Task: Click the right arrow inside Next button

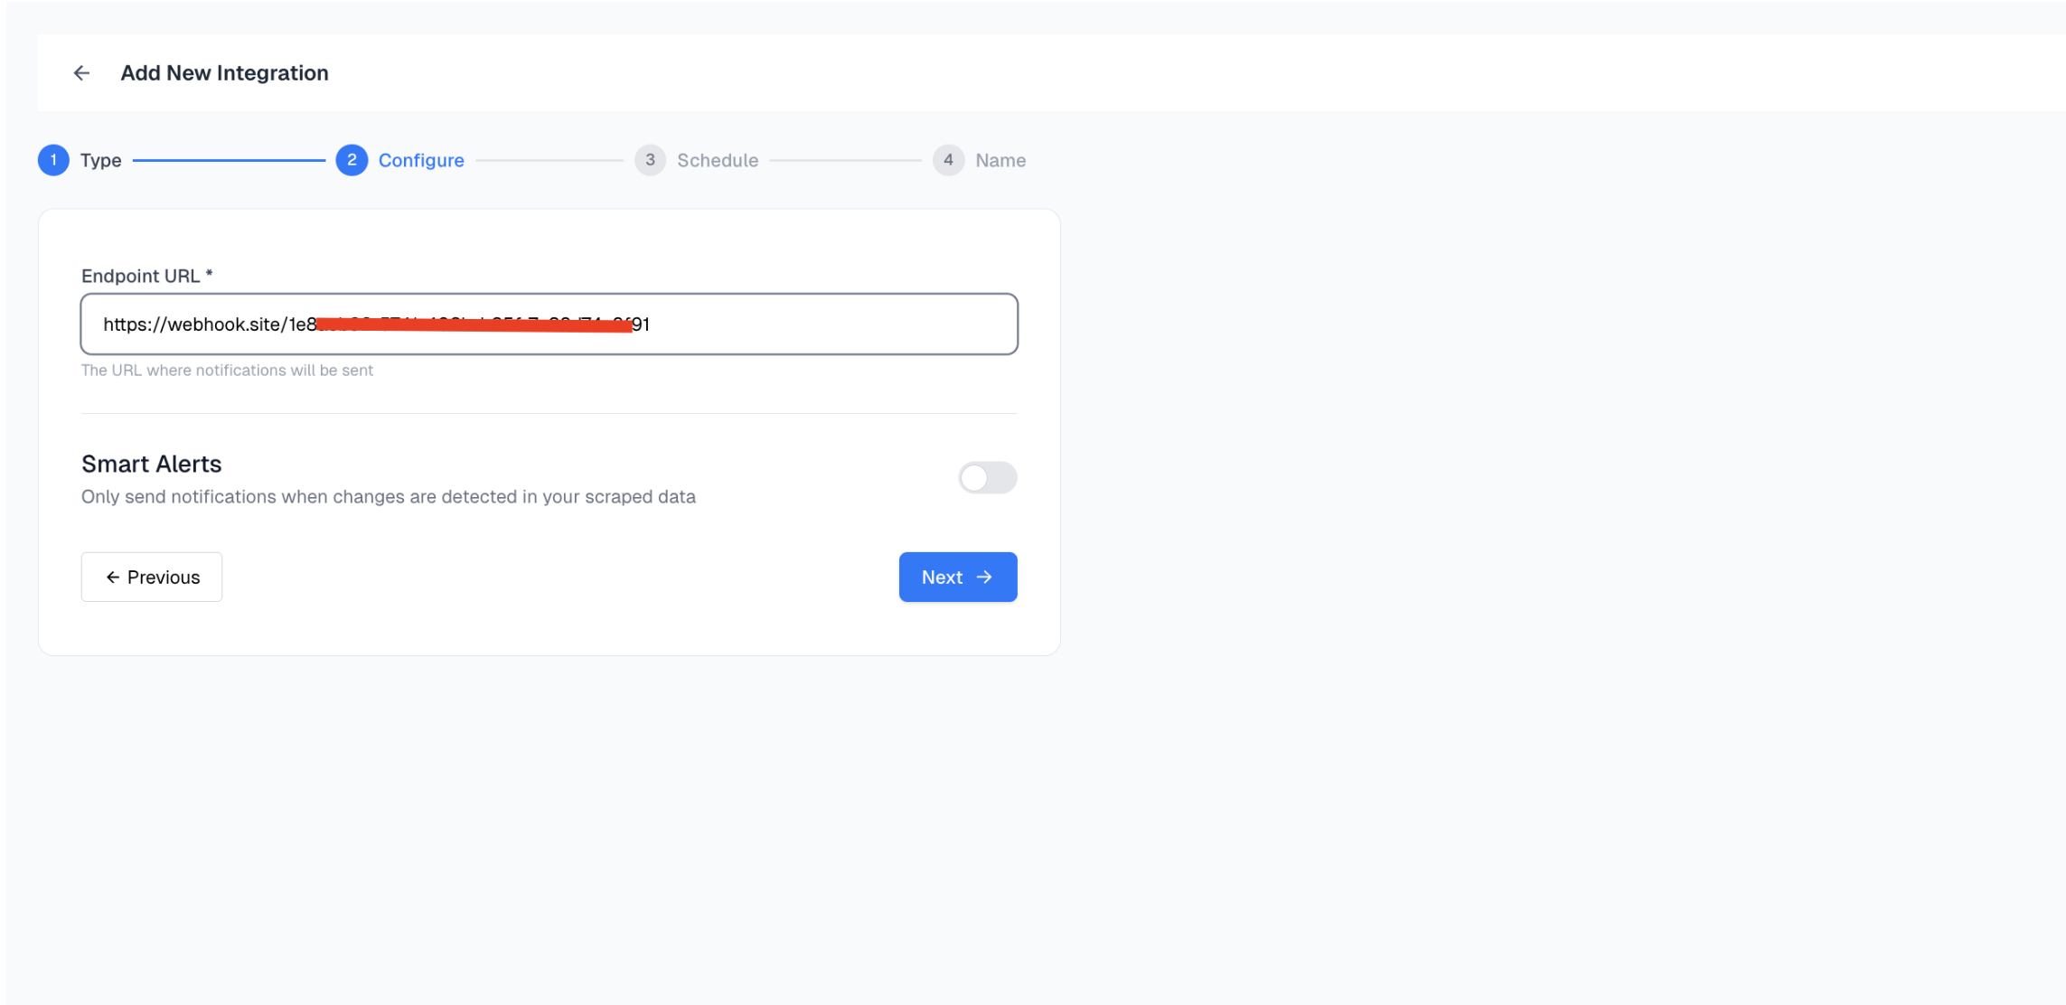Action: point(985,577)
